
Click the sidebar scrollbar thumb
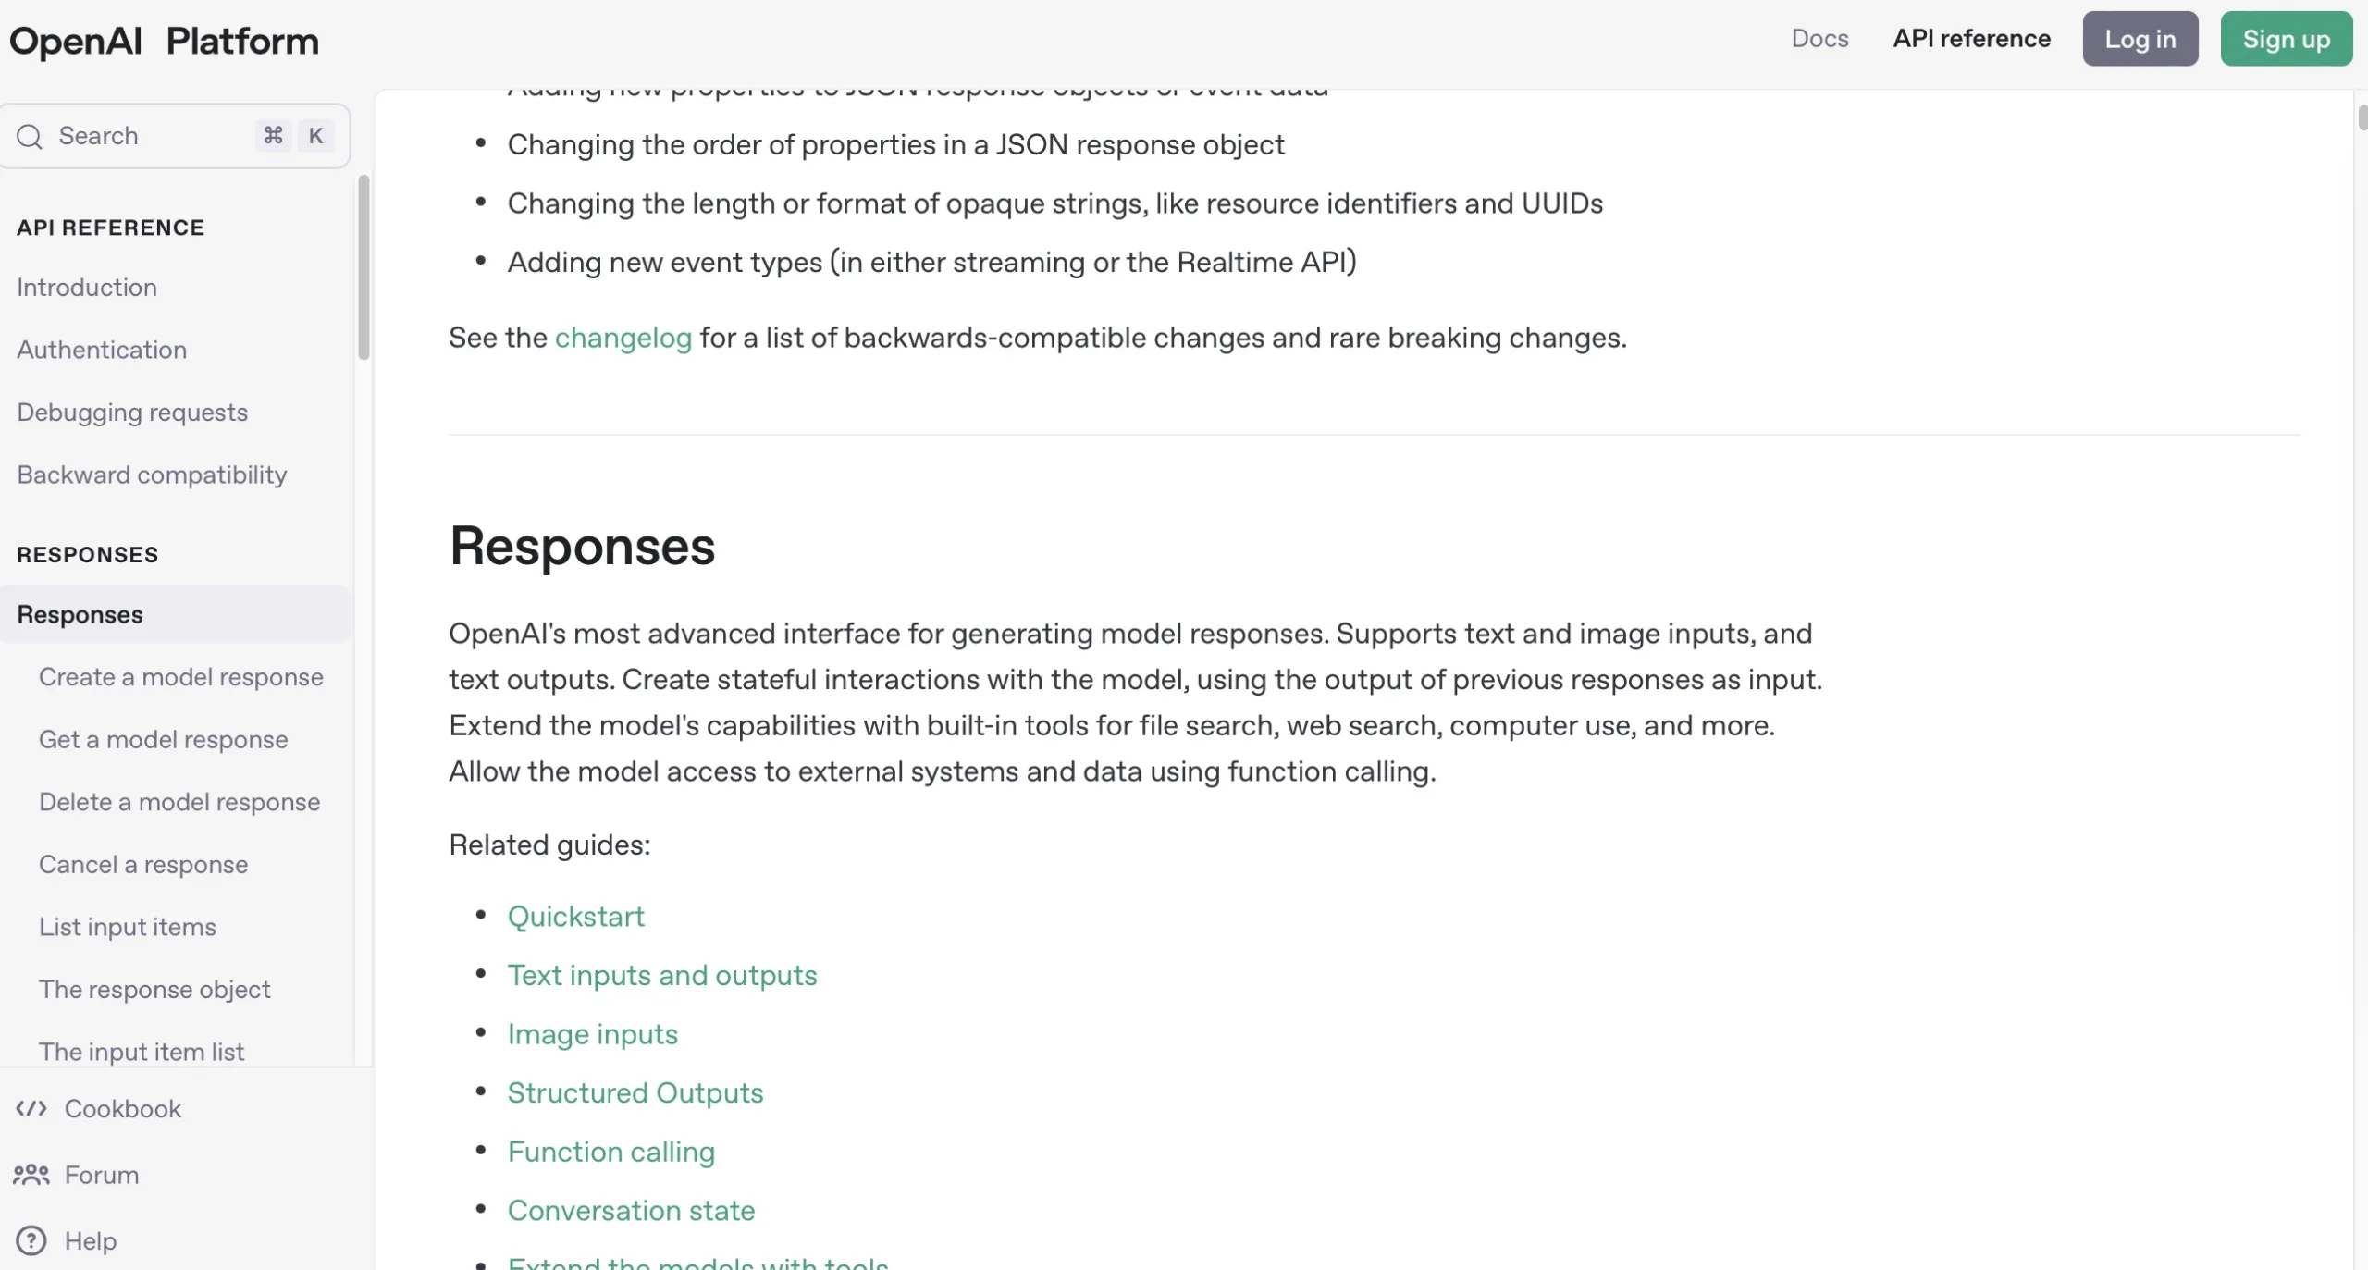click(364, 266)
